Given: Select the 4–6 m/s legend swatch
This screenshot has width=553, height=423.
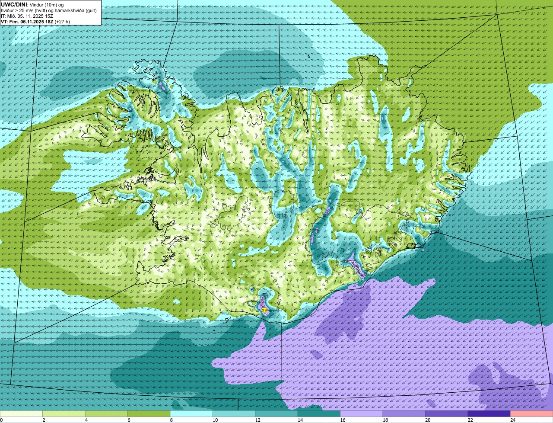Looking at the screenshot, I should coord(106,414).
